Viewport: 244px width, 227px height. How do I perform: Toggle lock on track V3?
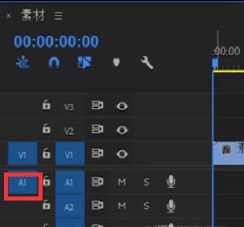pyautogui.click(x=46, y=105)
